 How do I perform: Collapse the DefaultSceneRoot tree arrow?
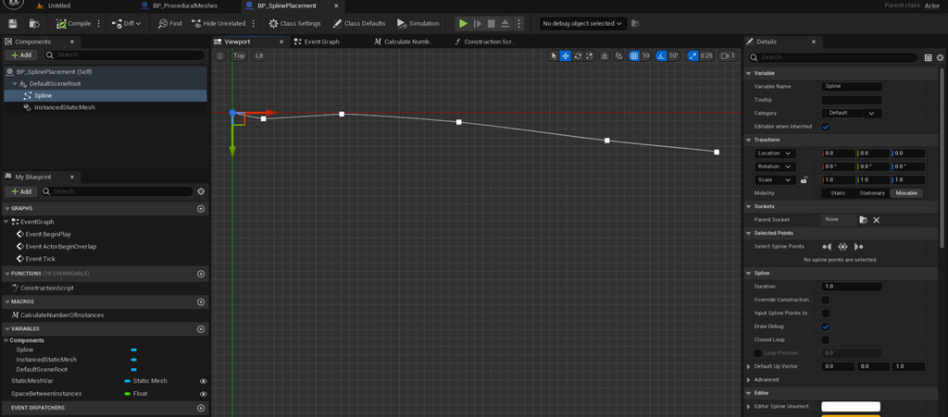[15, 84]
